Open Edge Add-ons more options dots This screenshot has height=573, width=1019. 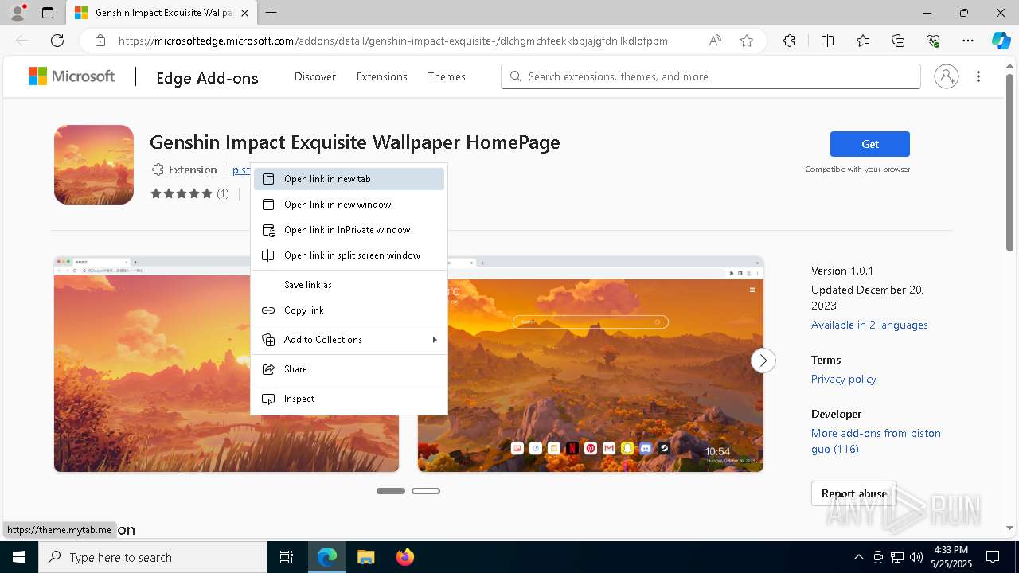coord(978,76)
